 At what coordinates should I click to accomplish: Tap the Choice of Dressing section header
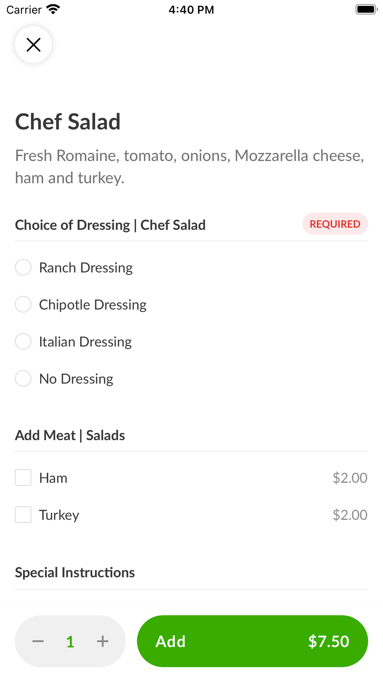[110, 225]
